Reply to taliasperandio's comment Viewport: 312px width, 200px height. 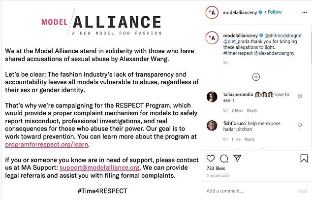point(251,110)
